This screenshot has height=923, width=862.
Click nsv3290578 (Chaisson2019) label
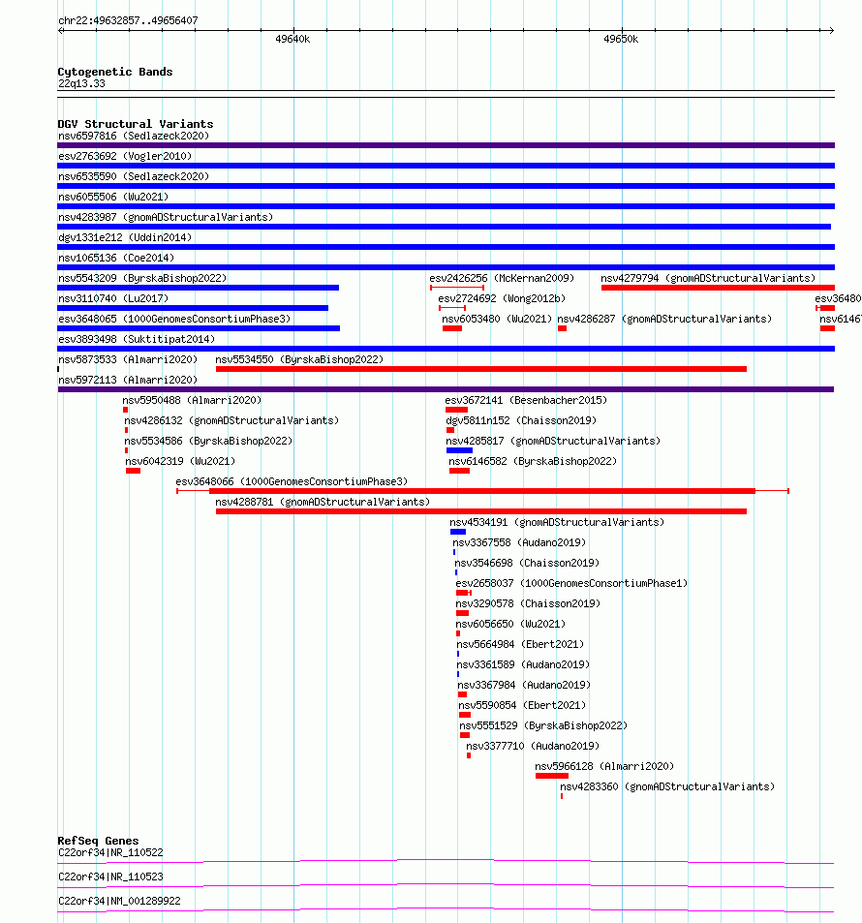[x=528, y=603]
